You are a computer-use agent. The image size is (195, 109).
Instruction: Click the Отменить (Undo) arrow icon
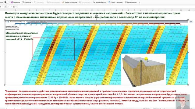click(x=23, y=2)
